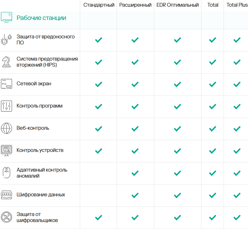Select the Total Plus column header
This screenshot has height=229, width=248.
(x=237, y=5)
